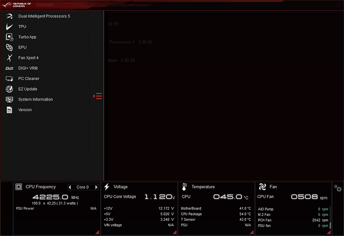The height and width of the screenshot is (236, 344).
Task: Click the AIO Pump fan row
Action: 293,209
